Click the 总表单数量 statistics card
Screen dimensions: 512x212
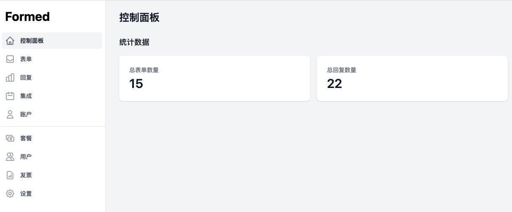click(x=214, y=78)
